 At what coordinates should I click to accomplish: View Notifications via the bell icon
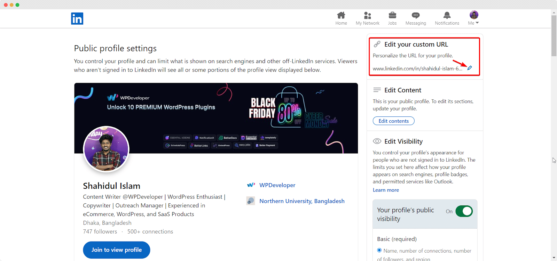447,18
